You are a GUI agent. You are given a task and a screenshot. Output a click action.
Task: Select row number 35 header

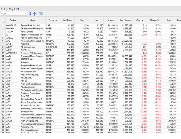[x=3, y=130]
